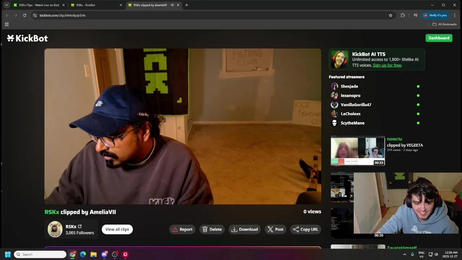Open File Explorer from the taskbar

[x=93, y=255]
